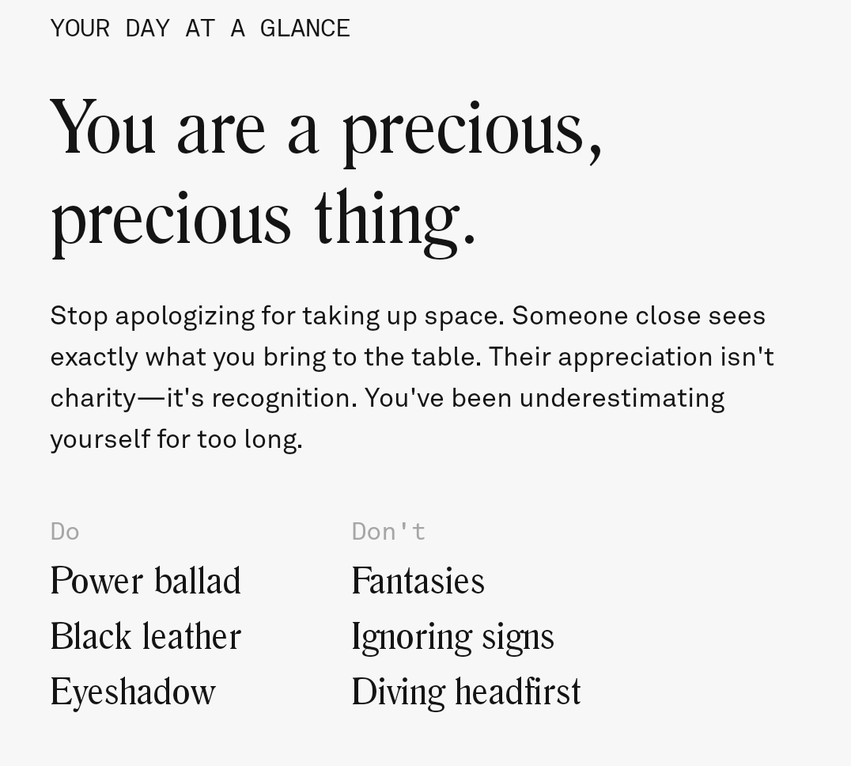Image resolution: width=851 pixels, height=766 pixels.
Task: Open the "Black leather" item
Action: (x=146, y=637)
